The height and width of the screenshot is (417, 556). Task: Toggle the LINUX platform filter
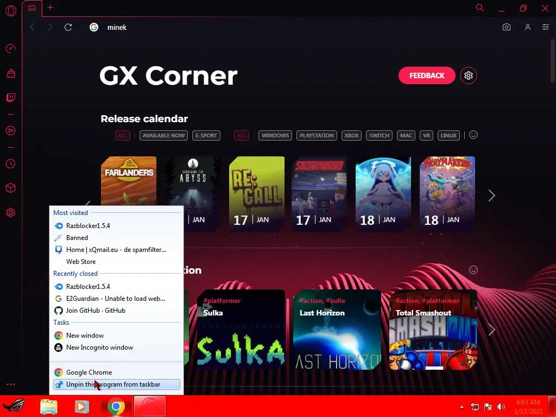[448, 135]
